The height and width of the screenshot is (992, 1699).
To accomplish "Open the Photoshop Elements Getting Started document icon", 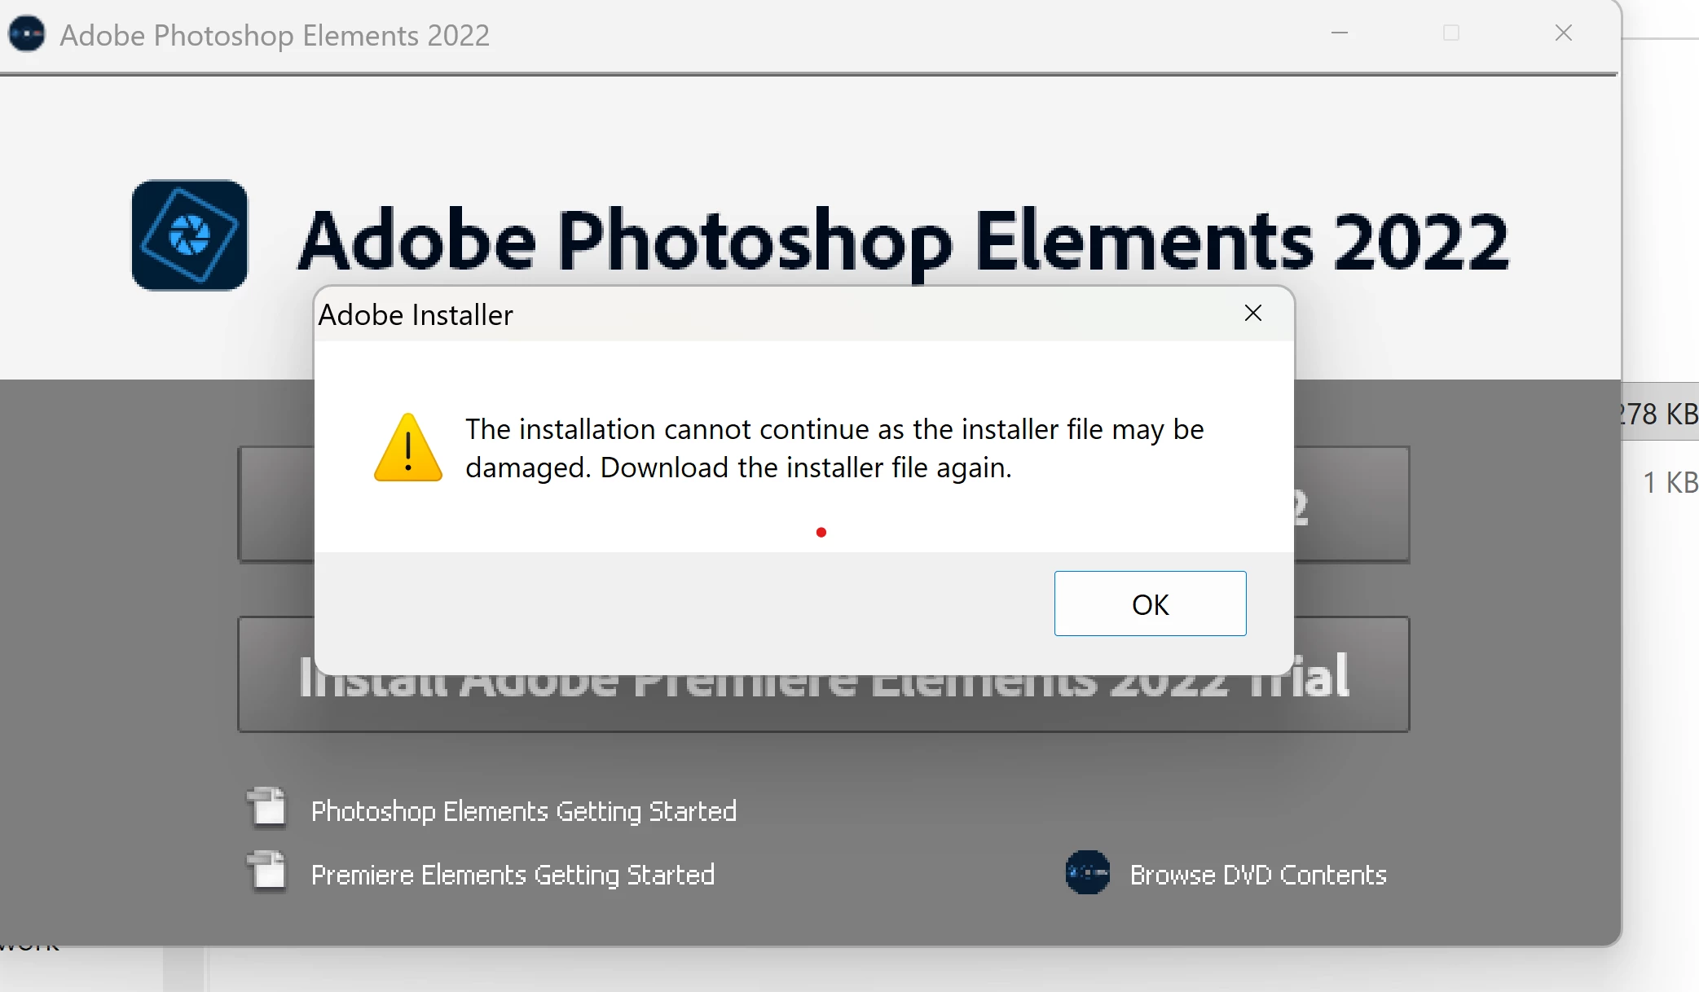I will point(267,808).
